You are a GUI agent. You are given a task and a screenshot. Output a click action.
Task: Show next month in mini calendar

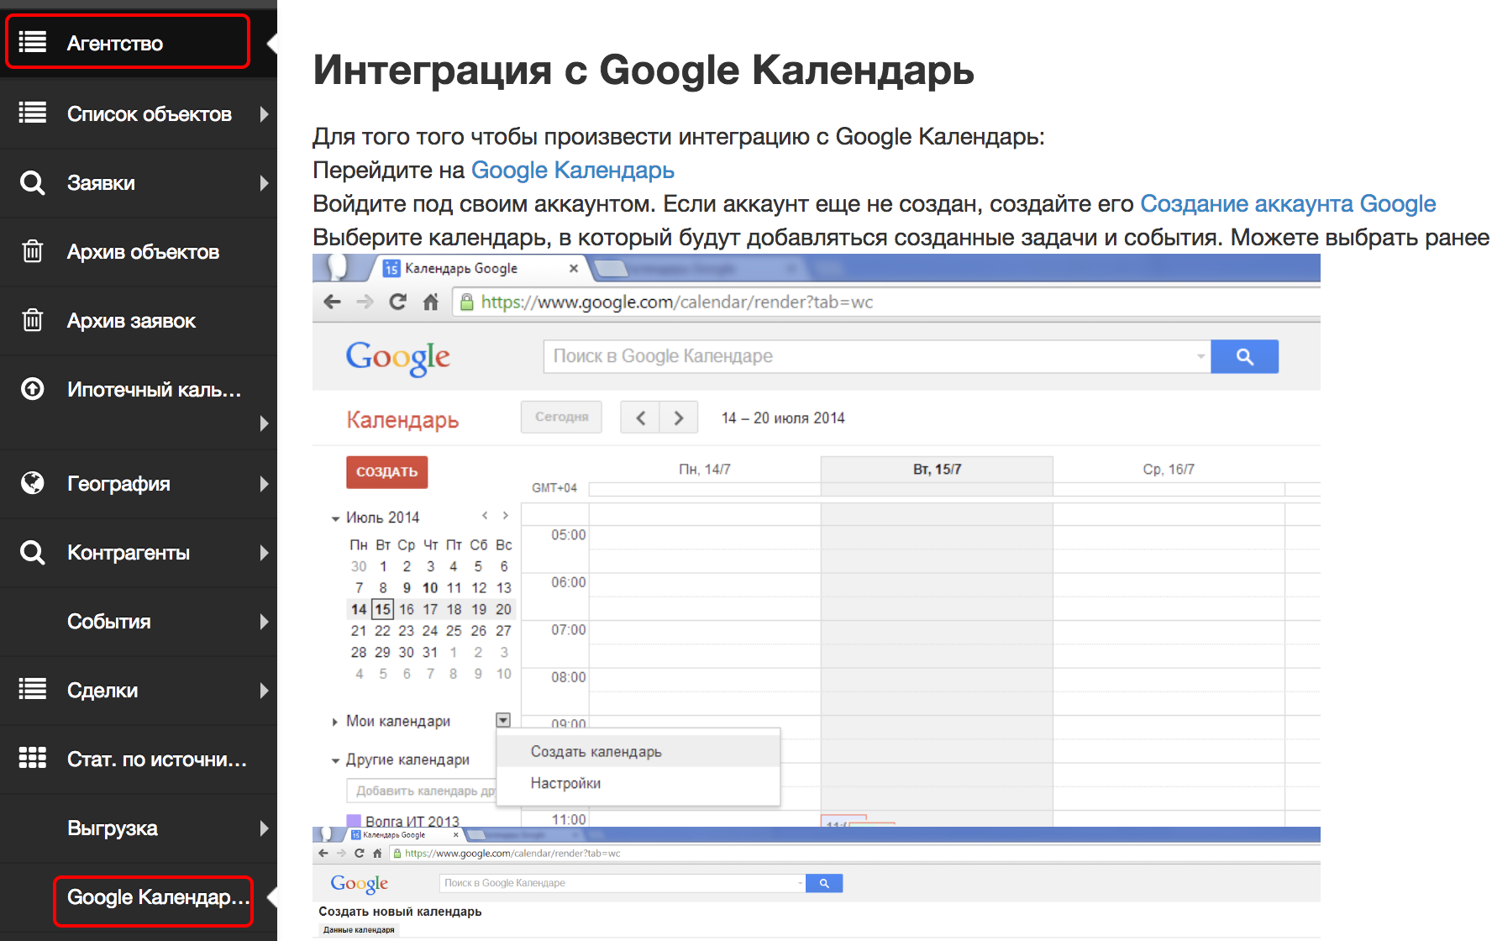click(x=505, y=516)
